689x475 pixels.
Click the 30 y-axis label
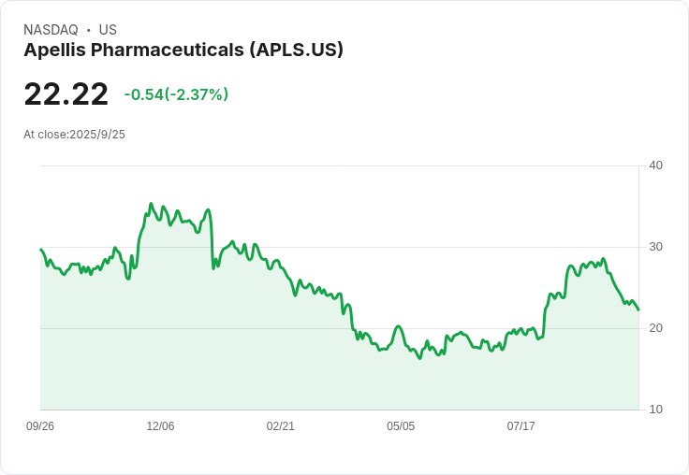655,247
